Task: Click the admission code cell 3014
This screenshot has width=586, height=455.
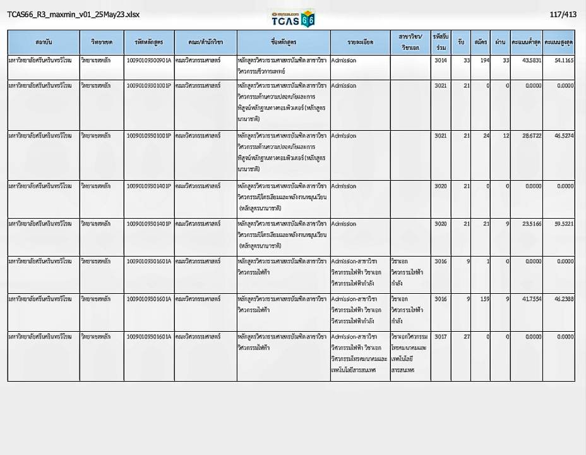Action: [x=440, y=61]
